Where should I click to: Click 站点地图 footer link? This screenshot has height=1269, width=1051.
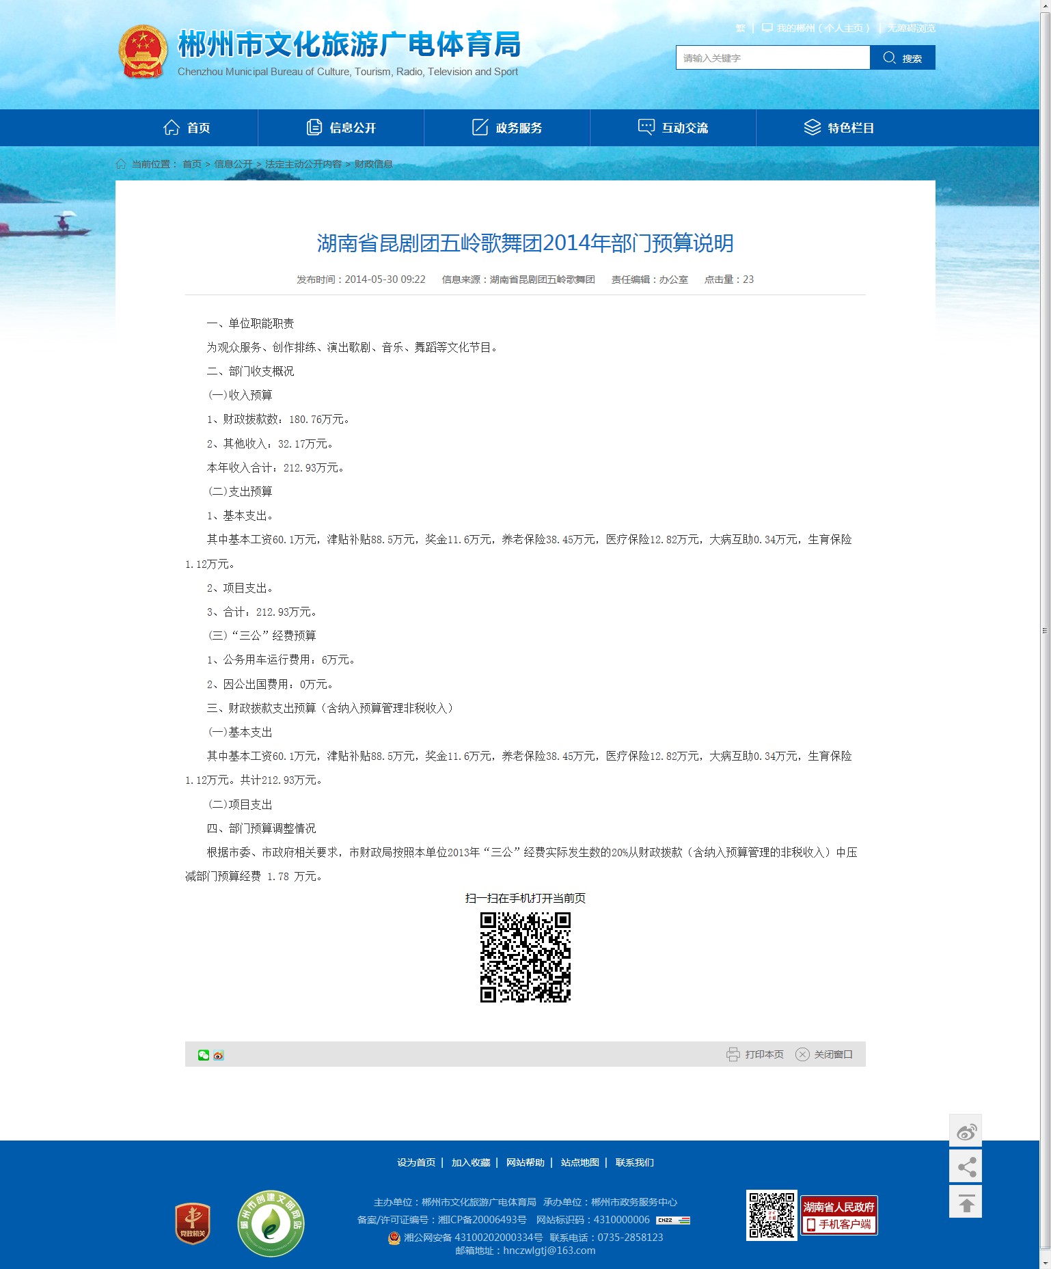[x=580, y=1162]
